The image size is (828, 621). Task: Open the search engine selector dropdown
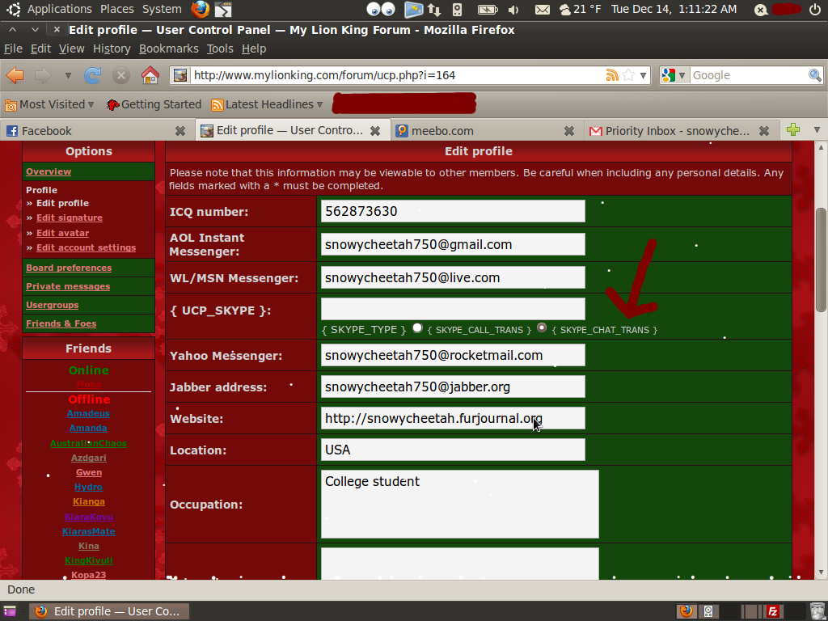674,75
